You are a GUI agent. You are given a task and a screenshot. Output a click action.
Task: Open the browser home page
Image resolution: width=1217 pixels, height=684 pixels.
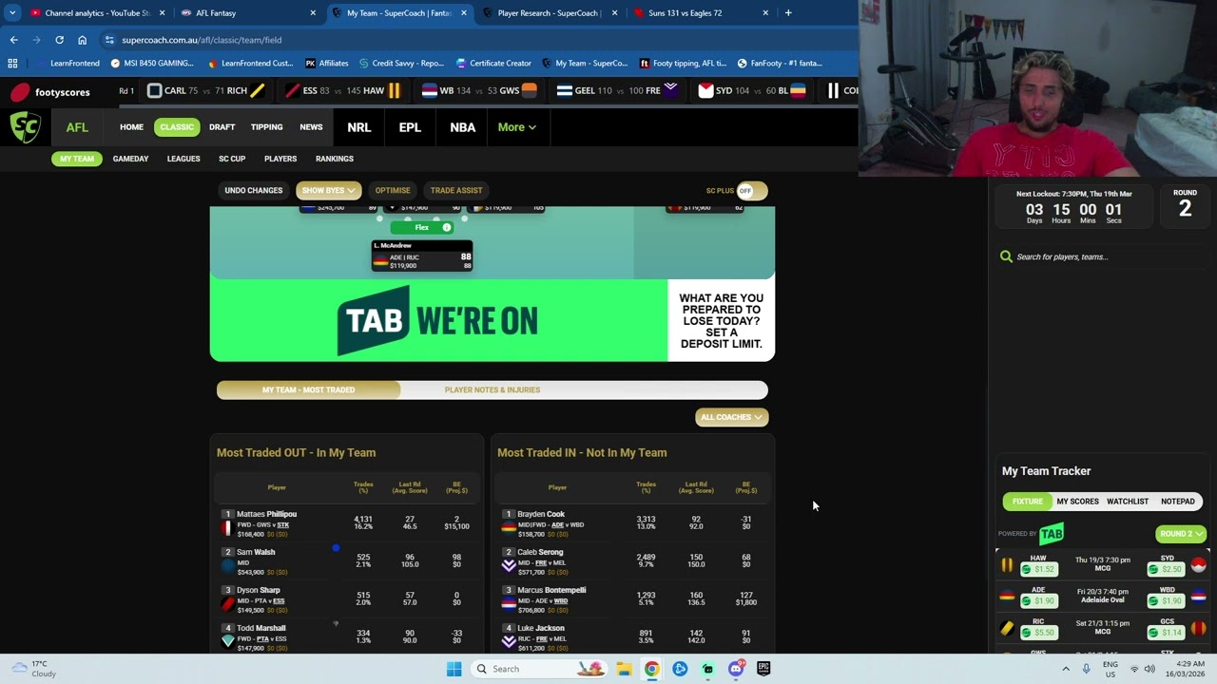click(82, 40)
